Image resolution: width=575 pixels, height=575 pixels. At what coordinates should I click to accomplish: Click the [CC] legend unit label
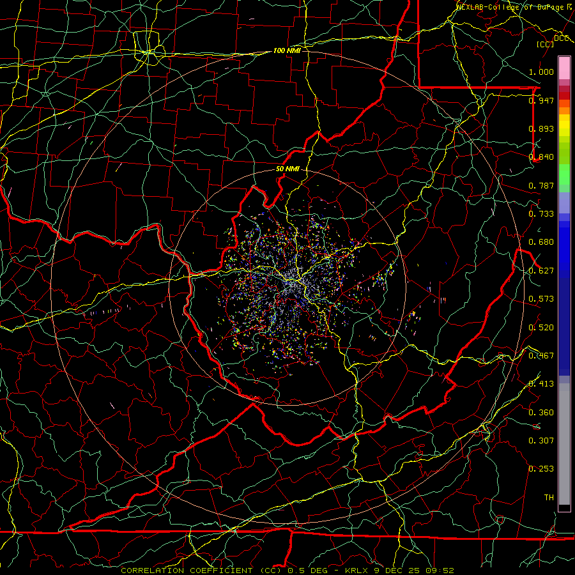point(546,44)
